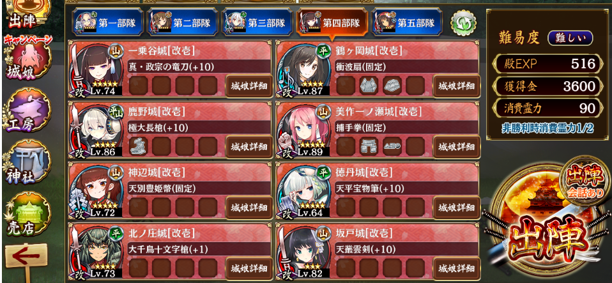Go back with the wooden arrow sign
Screen dimensions: 612x283
pos(27,259)
